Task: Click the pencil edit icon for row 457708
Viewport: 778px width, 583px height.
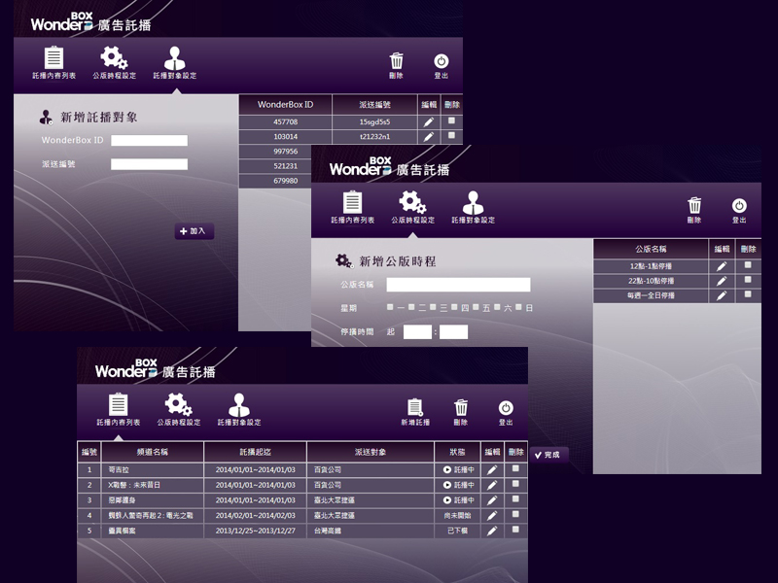Action: coord(429,121)
